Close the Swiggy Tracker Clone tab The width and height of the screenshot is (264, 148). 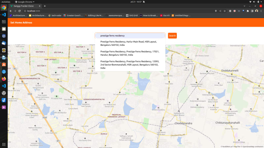coord(40,6)
